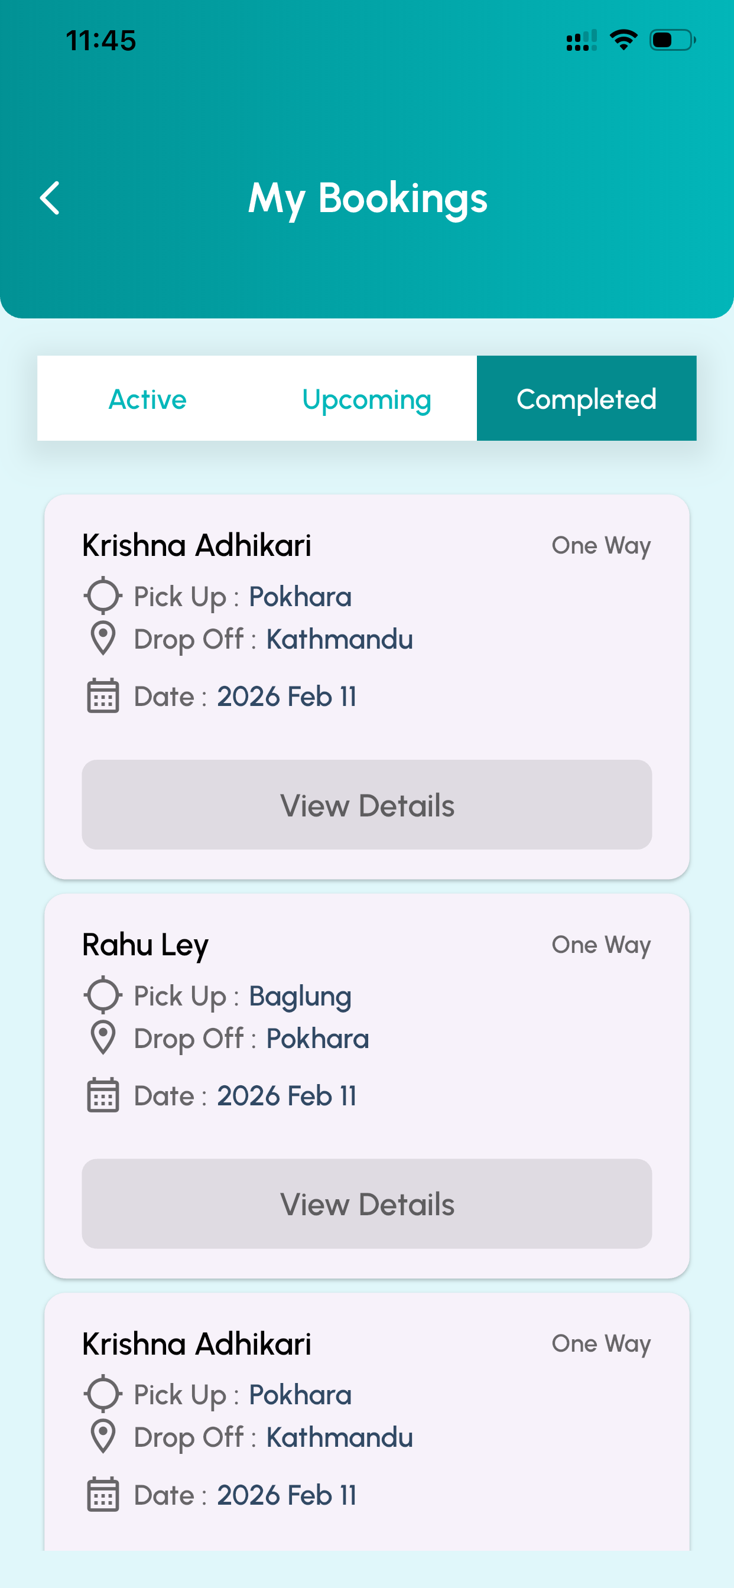Tap the calendar icon in Rahu Ley card
The height and width of the screenshot is (1588, 734).
(x=103, y=1095)
